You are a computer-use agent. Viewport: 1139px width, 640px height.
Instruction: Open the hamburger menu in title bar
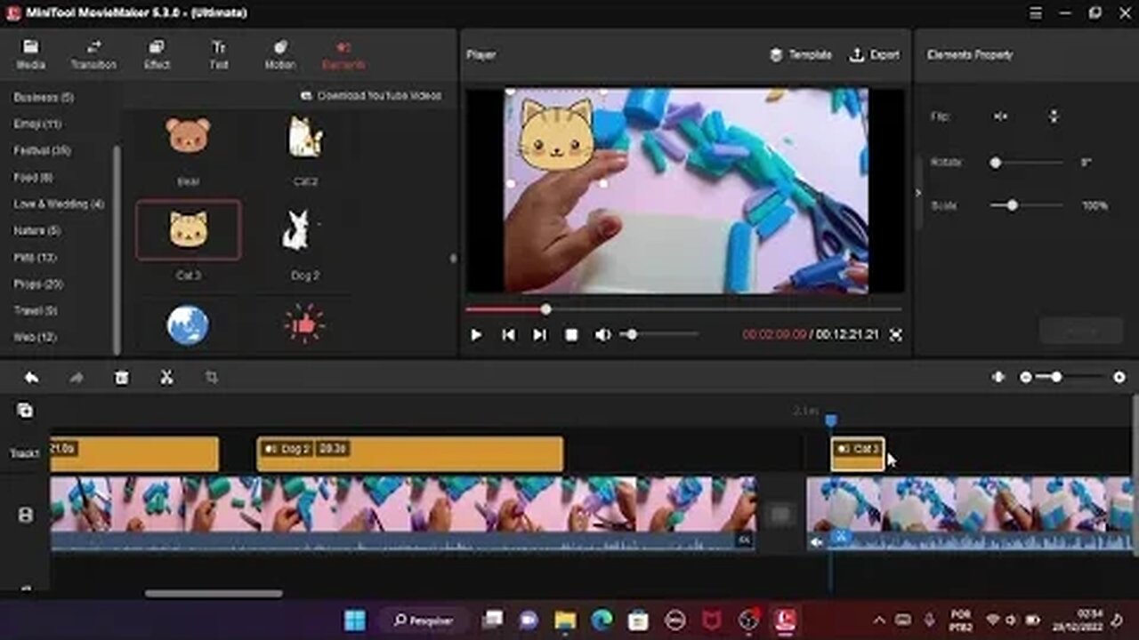point(1036,12)
